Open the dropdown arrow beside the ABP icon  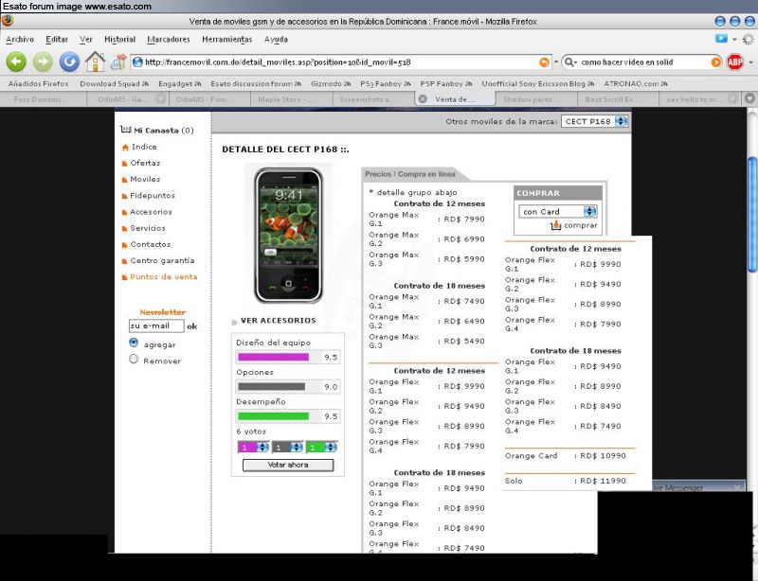pos(750,62)
